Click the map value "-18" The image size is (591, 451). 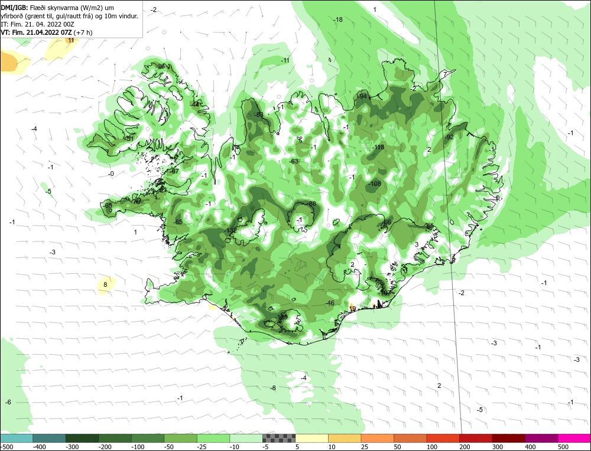point(338,19)
